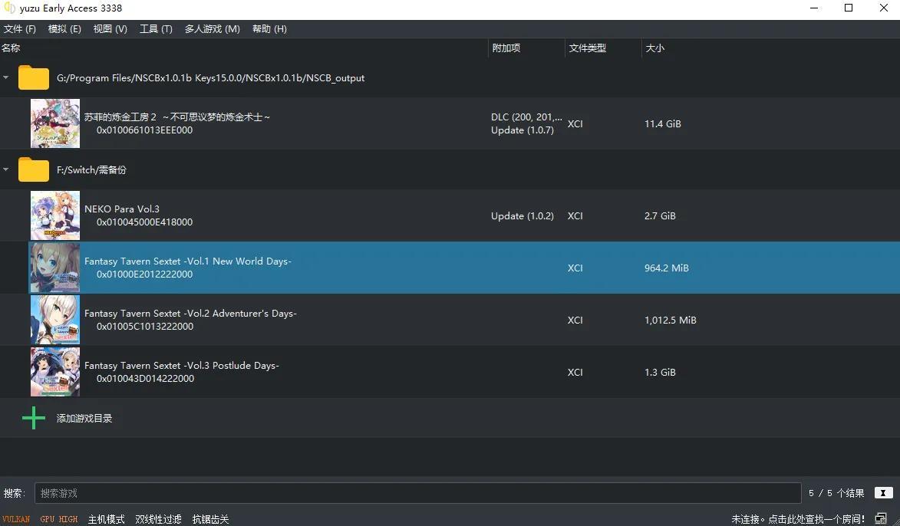This screenshot has height=526, width=900.
Task: Select the 苏菲的炼金工房 2 game cover thumbnail
Action: pos(55,123)
